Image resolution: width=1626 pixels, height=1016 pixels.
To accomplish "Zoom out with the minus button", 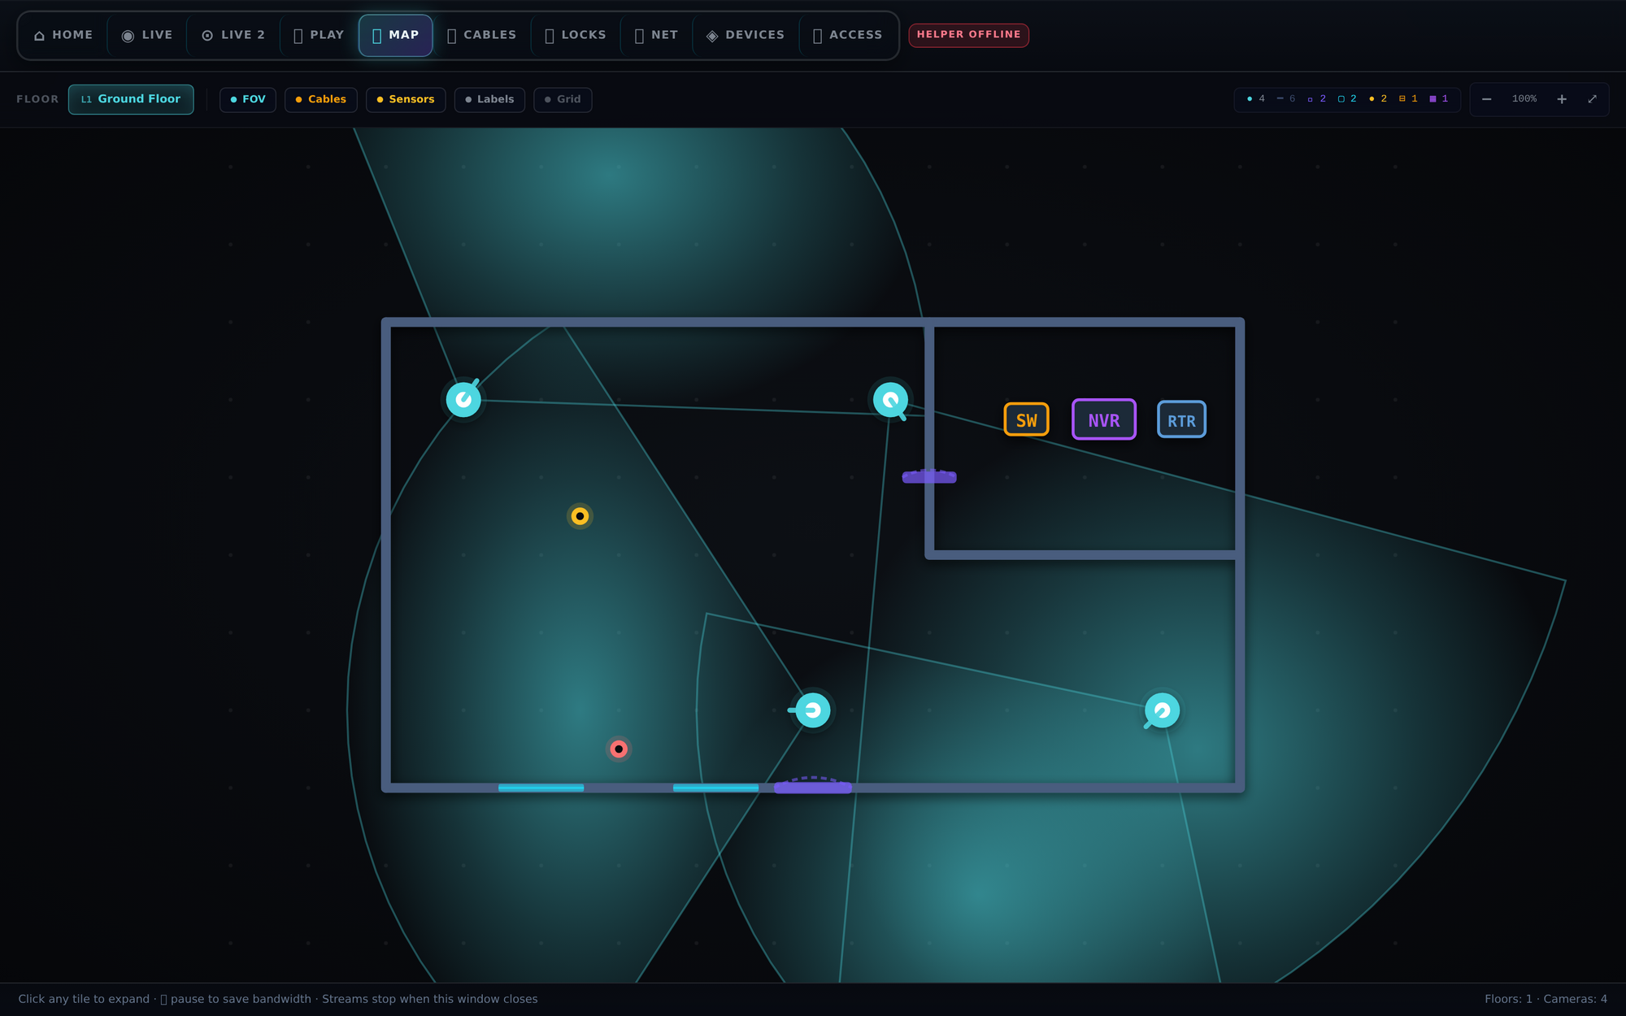I will [1486, 99].
